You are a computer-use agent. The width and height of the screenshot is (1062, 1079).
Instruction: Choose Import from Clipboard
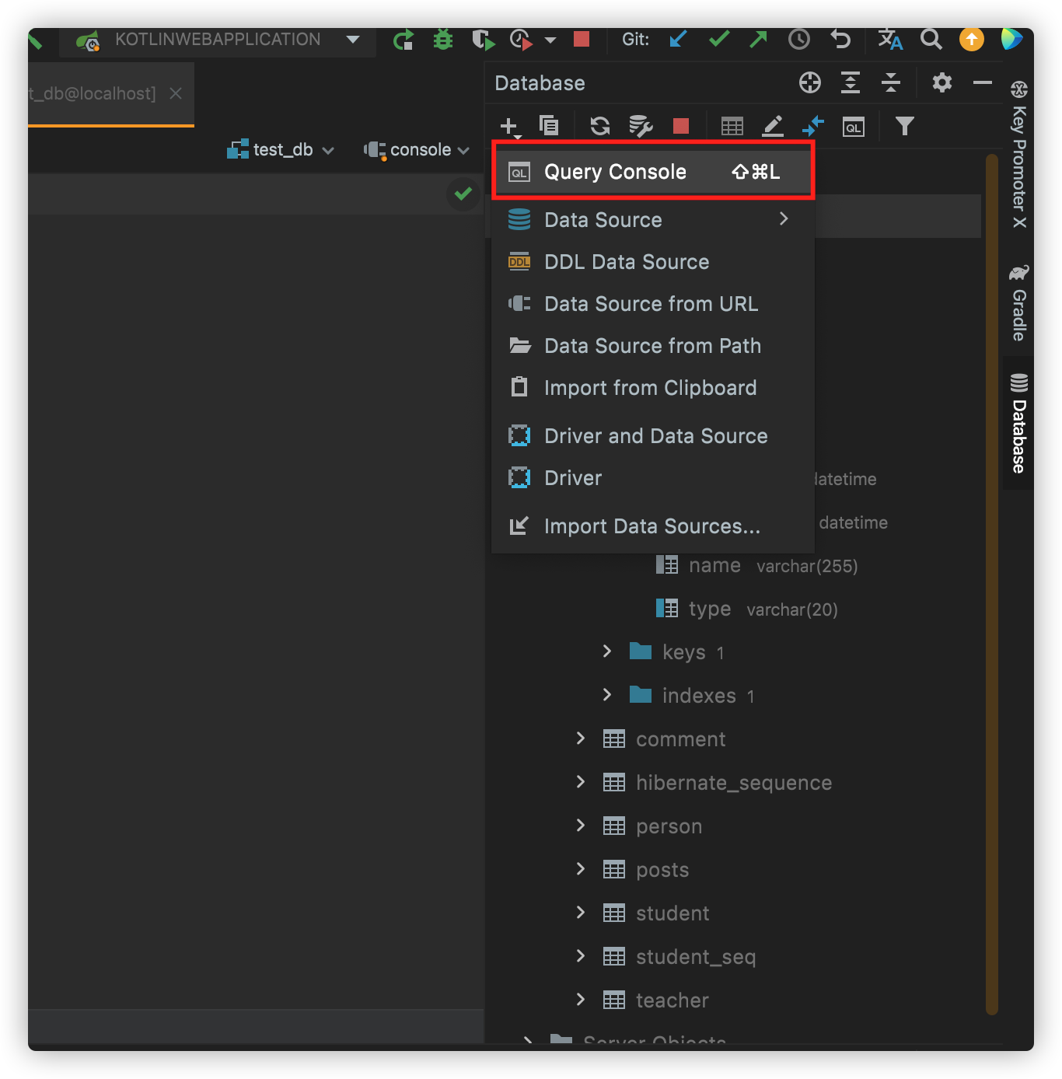[653, 388]
